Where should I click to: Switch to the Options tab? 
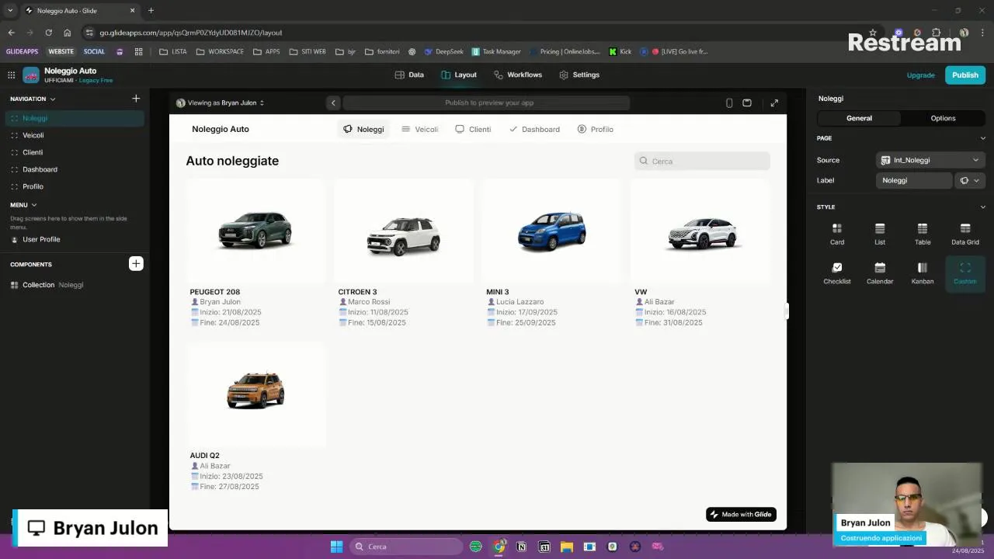[943, 118]
